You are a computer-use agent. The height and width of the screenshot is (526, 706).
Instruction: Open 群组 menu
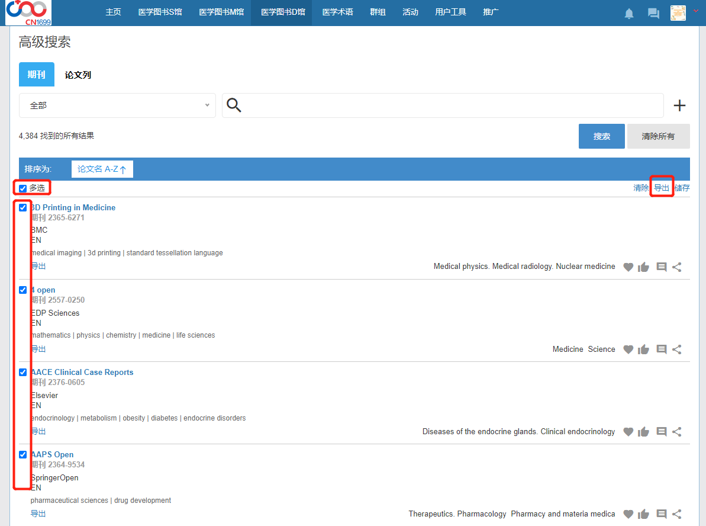pyautogui.click(x=378, y=12)
